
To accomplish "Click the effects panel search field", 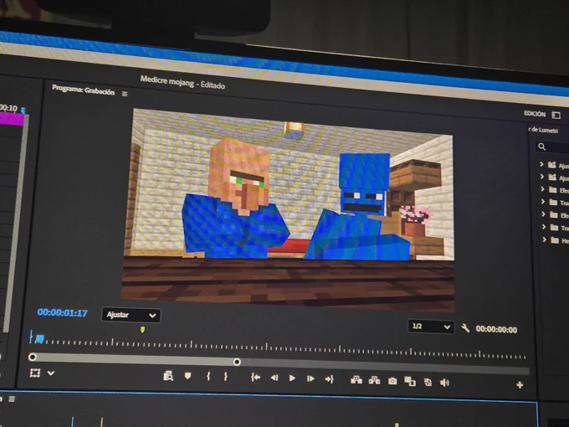I will click(552, 147).
